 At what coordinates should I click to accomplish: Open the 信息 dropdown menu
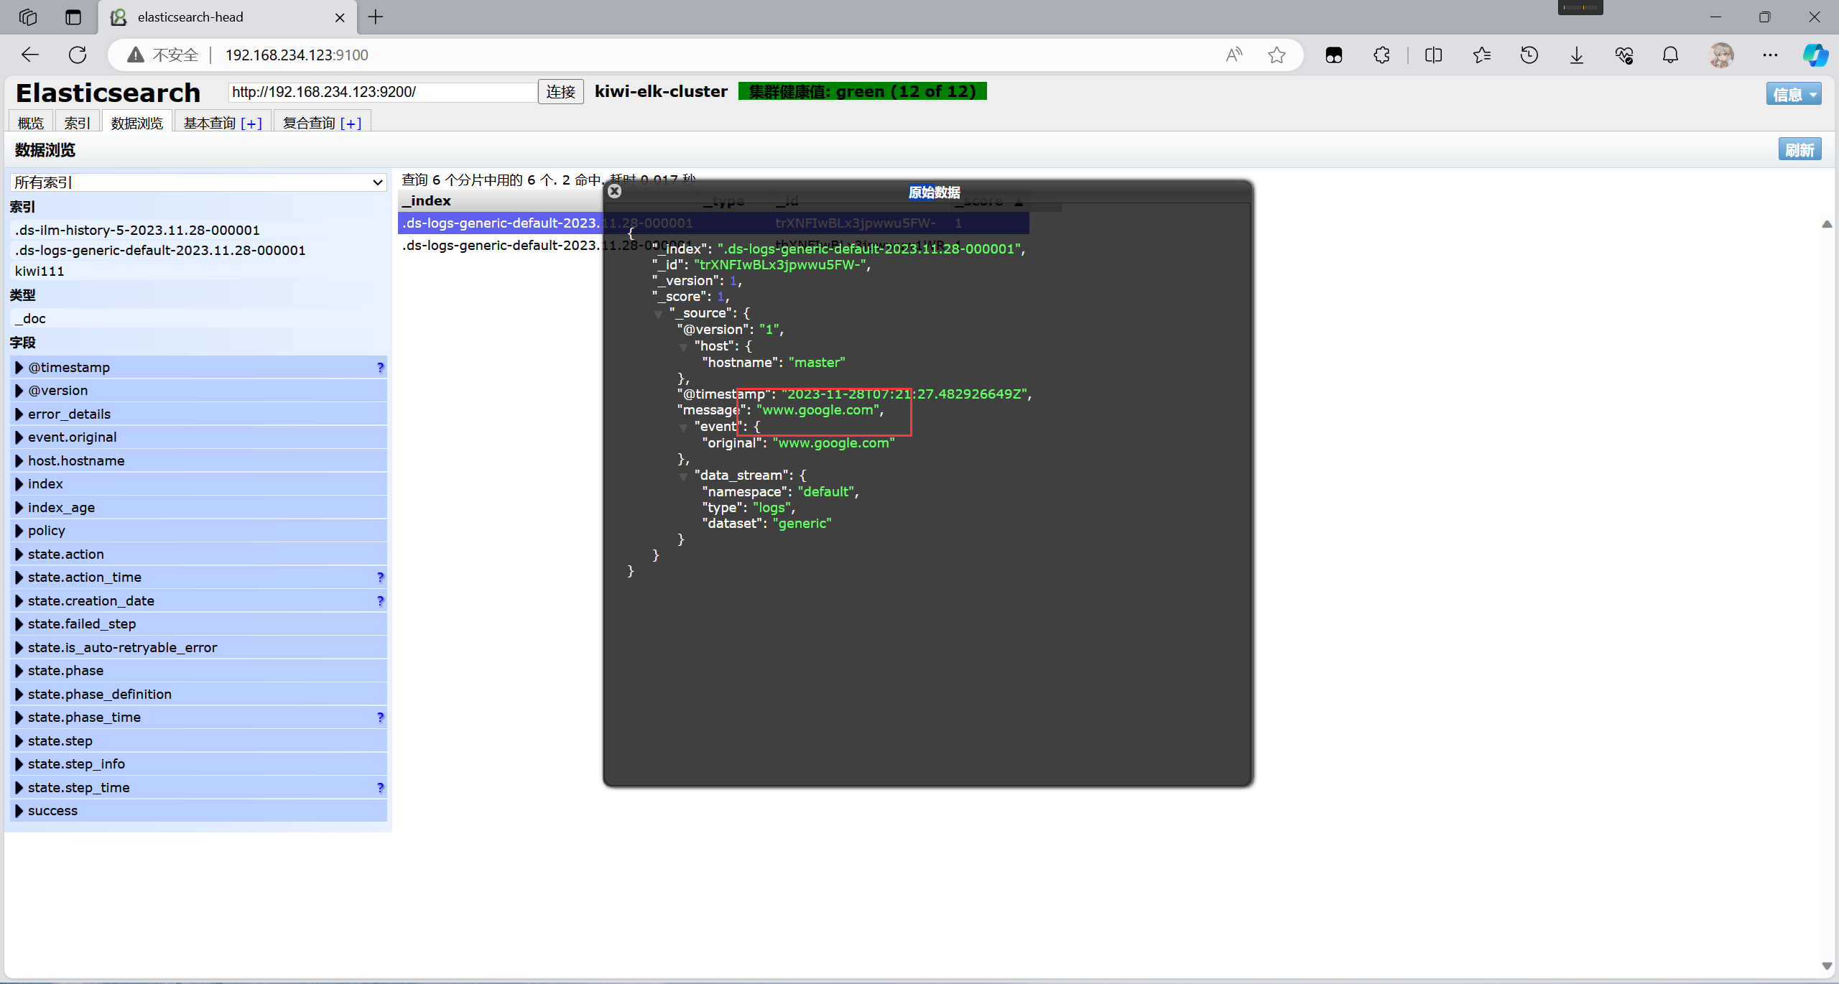point(1793,94)
